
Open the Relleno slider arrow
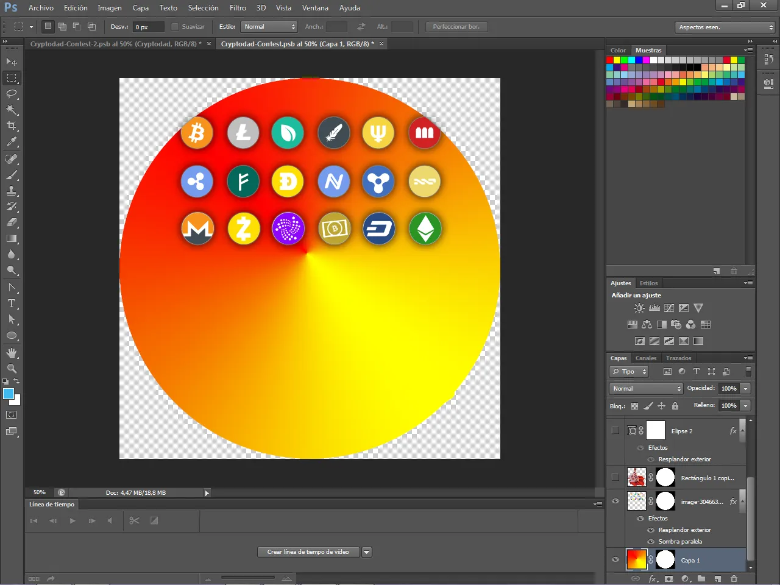(745, 406)
